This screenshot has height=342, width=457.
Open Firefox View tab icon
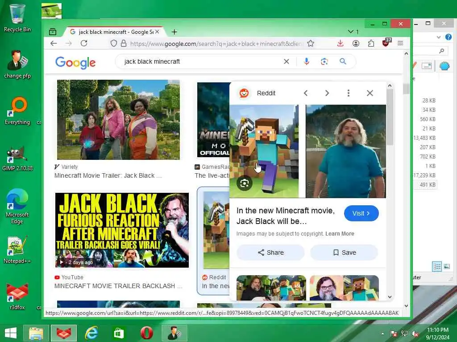(53, 32)
